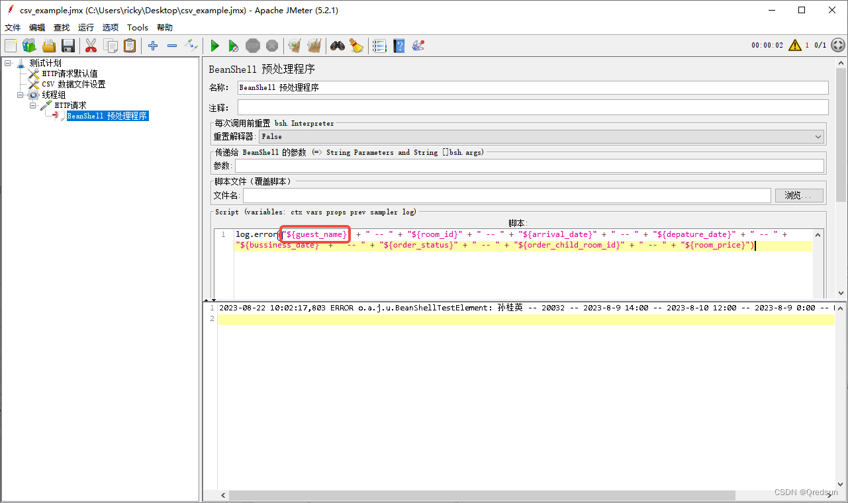Click script editor scroll up arrow

point(818,235)
